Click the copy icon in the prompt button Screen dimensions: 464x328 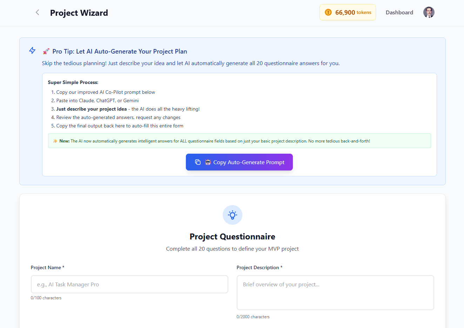pyautogui.click(x=198, y=162)
